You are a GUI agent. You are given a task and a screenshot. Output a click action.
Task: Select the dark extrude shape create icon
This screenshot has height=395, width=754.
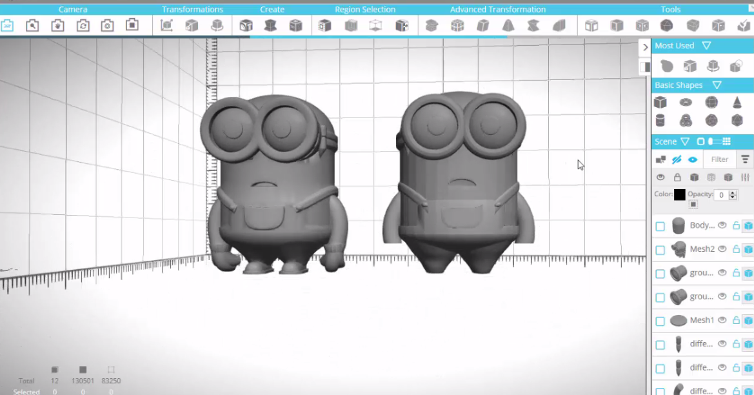tap(270, 26)
